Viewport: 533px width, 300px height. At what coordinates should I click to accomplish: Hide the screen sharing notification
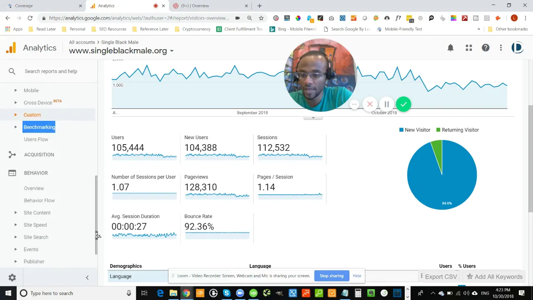(357, 276)
